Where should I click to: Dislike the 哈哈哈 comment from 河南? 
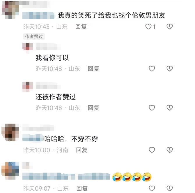(x=170, y=150)
